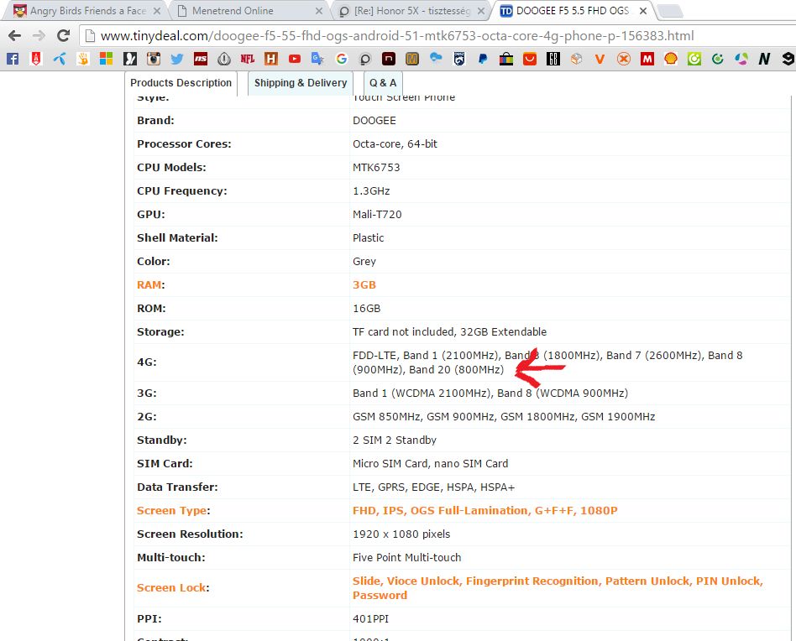The height and width of the screenshot is (641, 796).
Task: Open the Google Translate bookmark
Action: coord(317,59)
